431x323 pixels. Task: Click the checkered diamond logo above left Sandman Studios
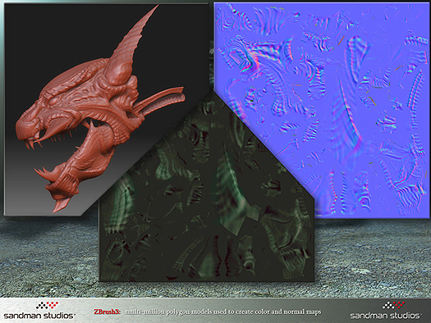[x=48, y=306]
